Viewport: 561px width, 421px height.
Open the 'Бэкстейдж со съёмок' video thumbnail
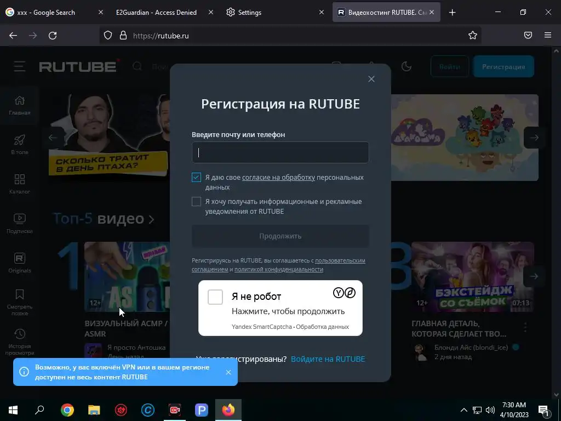pyautogui.click(x=473, y=276)
